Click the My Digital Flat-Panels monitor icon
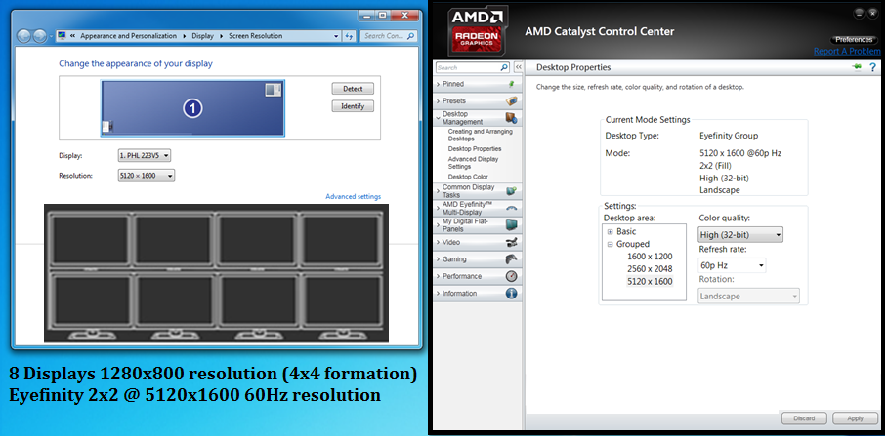 (511, 225)
